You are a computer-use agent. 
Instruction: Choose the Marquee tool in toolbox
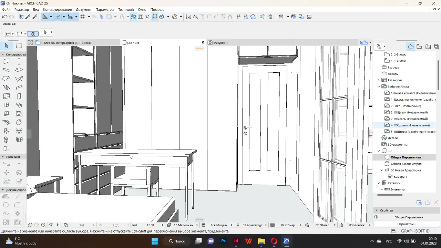tap(19, 46)
